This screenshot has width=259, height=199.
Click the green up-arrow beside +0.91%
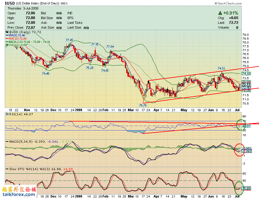(220, 13)
